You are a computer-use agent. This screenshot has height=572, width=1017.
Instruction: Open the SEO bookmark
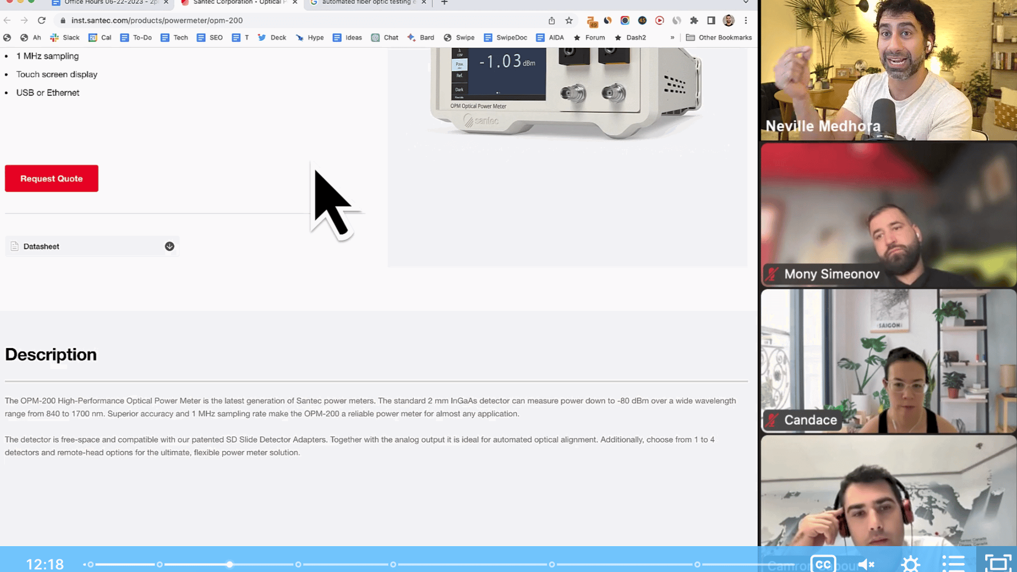[210, 38]
